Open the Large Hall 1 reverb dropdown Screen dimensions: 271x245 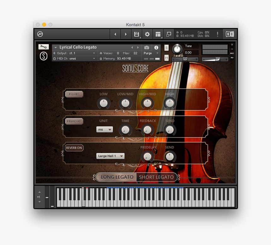110,156
